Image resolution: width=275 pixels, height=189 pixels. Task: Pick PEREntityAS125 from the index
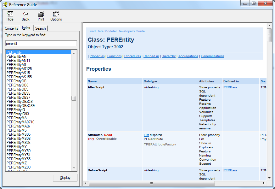pyautogui.click(x=19, y=68)
